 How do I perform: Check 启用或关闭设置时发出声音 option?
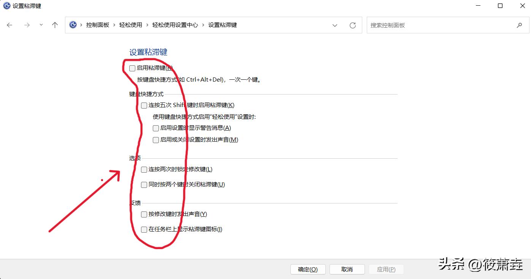pyautogui.click(x=155, y=140)
